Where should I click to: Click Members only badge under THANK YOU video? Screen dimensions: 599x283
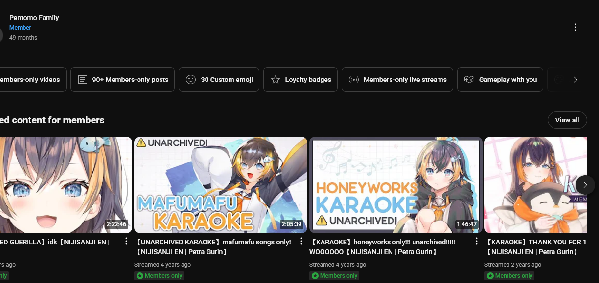(x=509, y=276)
